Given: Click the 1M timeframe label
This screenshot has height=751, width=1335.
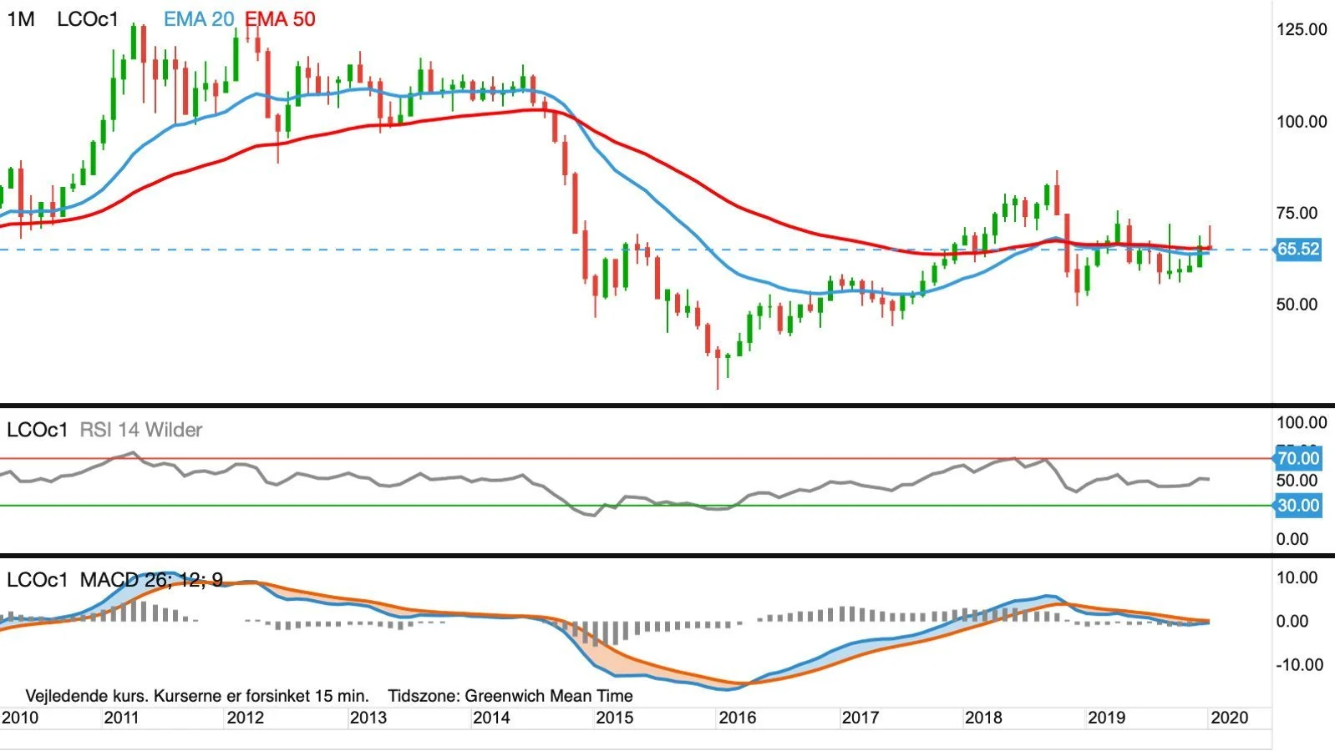Looking at the screenshot, I should 21,19.
